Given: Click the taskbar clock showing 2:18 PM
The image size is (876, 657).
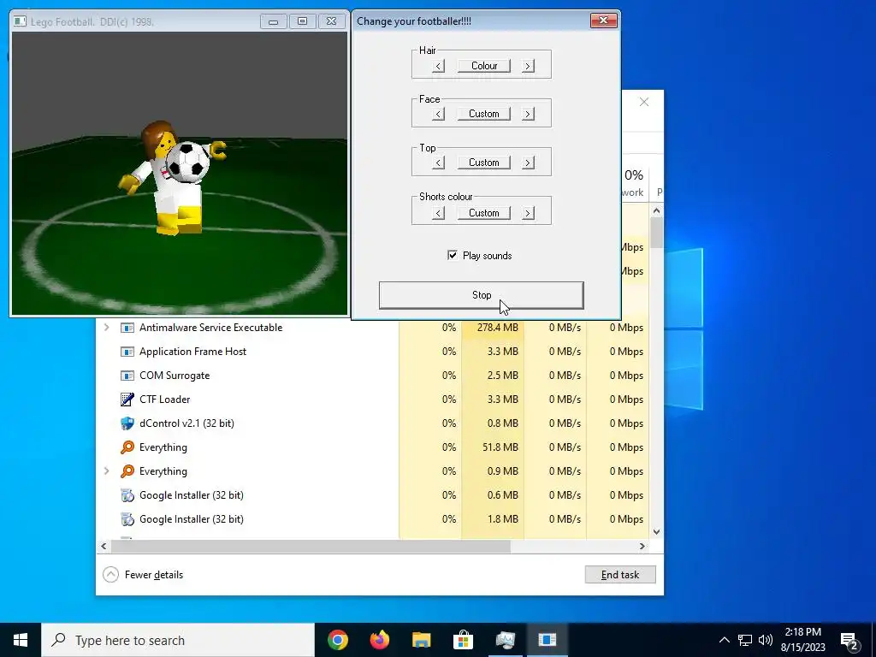Looking at the screenshot, I should point(802,640).
